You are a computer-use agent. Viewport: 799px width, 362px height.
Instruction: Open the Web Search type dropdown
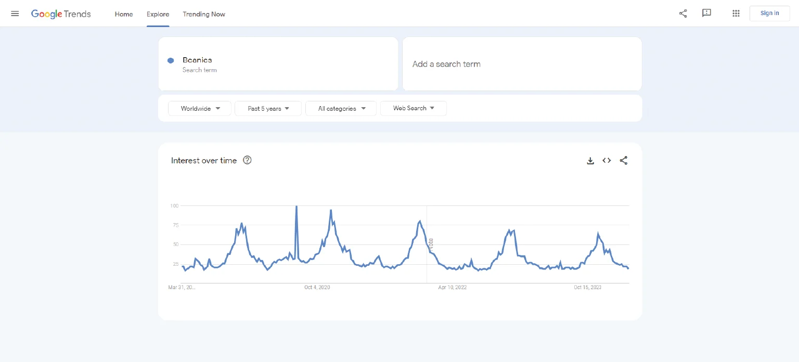pos(413,108)
